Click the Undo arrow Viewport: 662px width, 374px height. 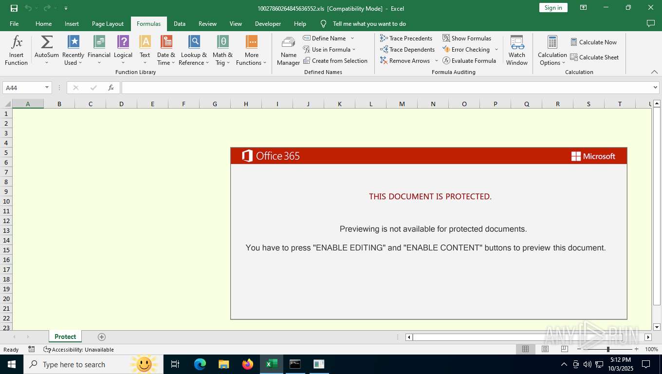(28, 8)
